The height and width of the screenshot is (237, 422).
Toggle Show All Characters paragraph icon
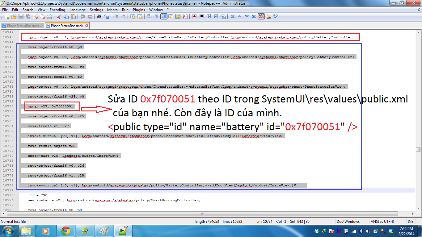156,16
